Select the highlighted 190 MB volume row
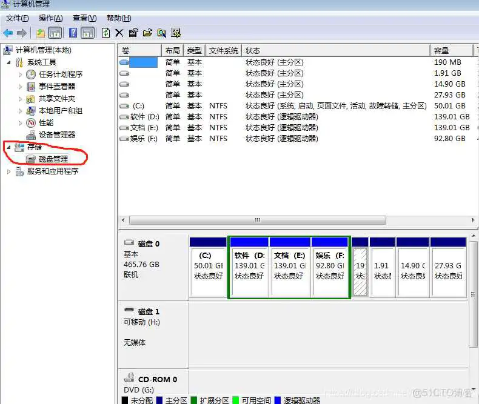 (297, 62)
